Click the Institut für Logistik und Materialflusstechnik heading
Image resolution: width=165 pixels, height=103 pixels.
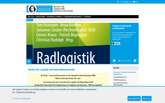[51, 69]
